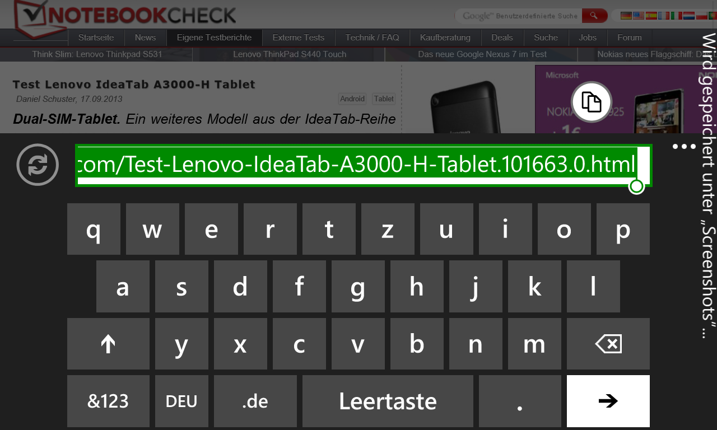Image resolution: width=717 pixels, height=430 pixels.
Task: Select the German flag language icon
Action: (x=626, y=16)
